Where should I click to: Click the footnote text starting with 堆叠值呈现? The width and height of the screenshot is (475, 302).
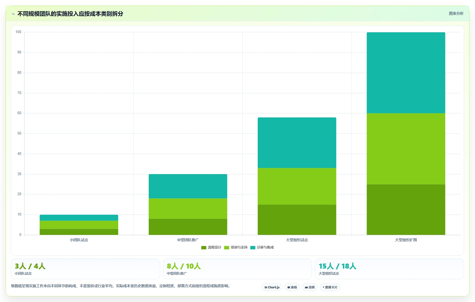pyautogui.click(x=121, y=286)
